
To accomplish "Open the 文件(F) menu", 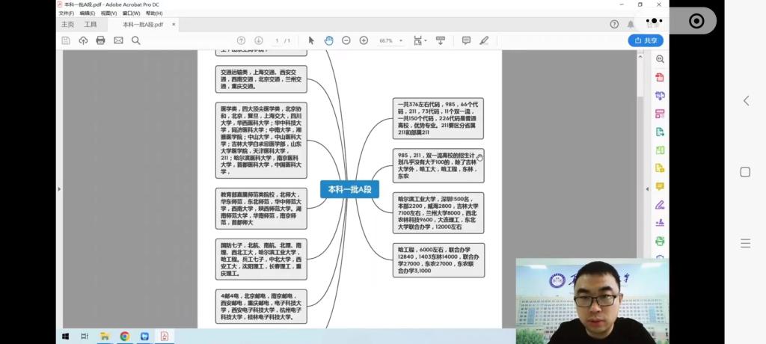I will point(67,13).
